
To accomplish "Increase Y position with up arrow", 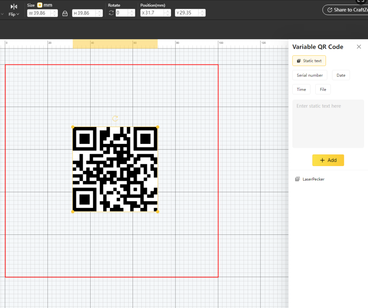I will click(202, 11).
